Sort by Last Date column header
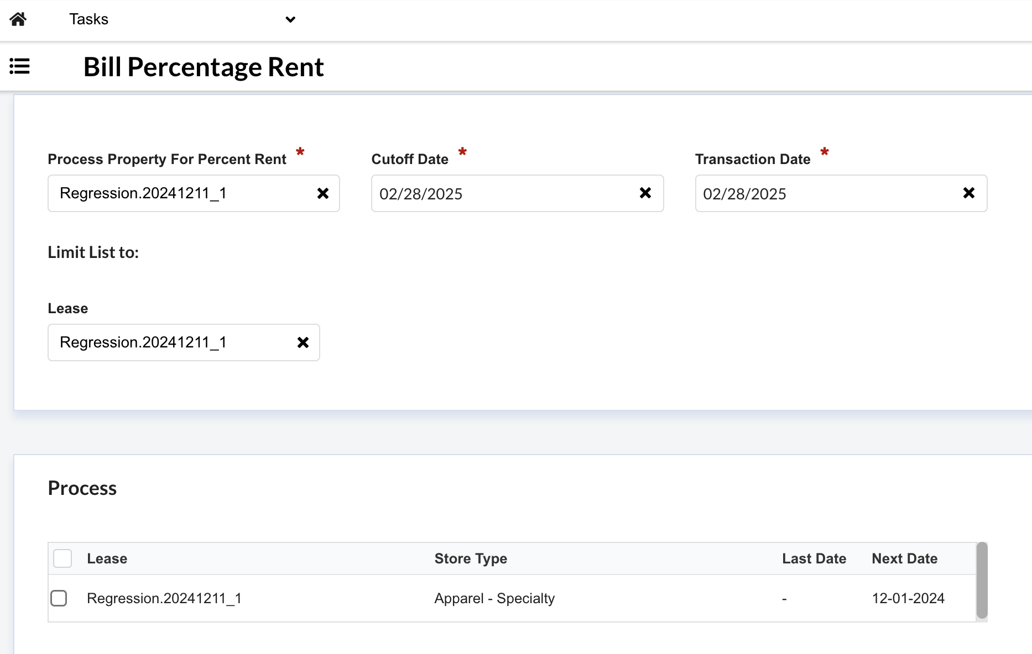 click(x=814, y=558)
